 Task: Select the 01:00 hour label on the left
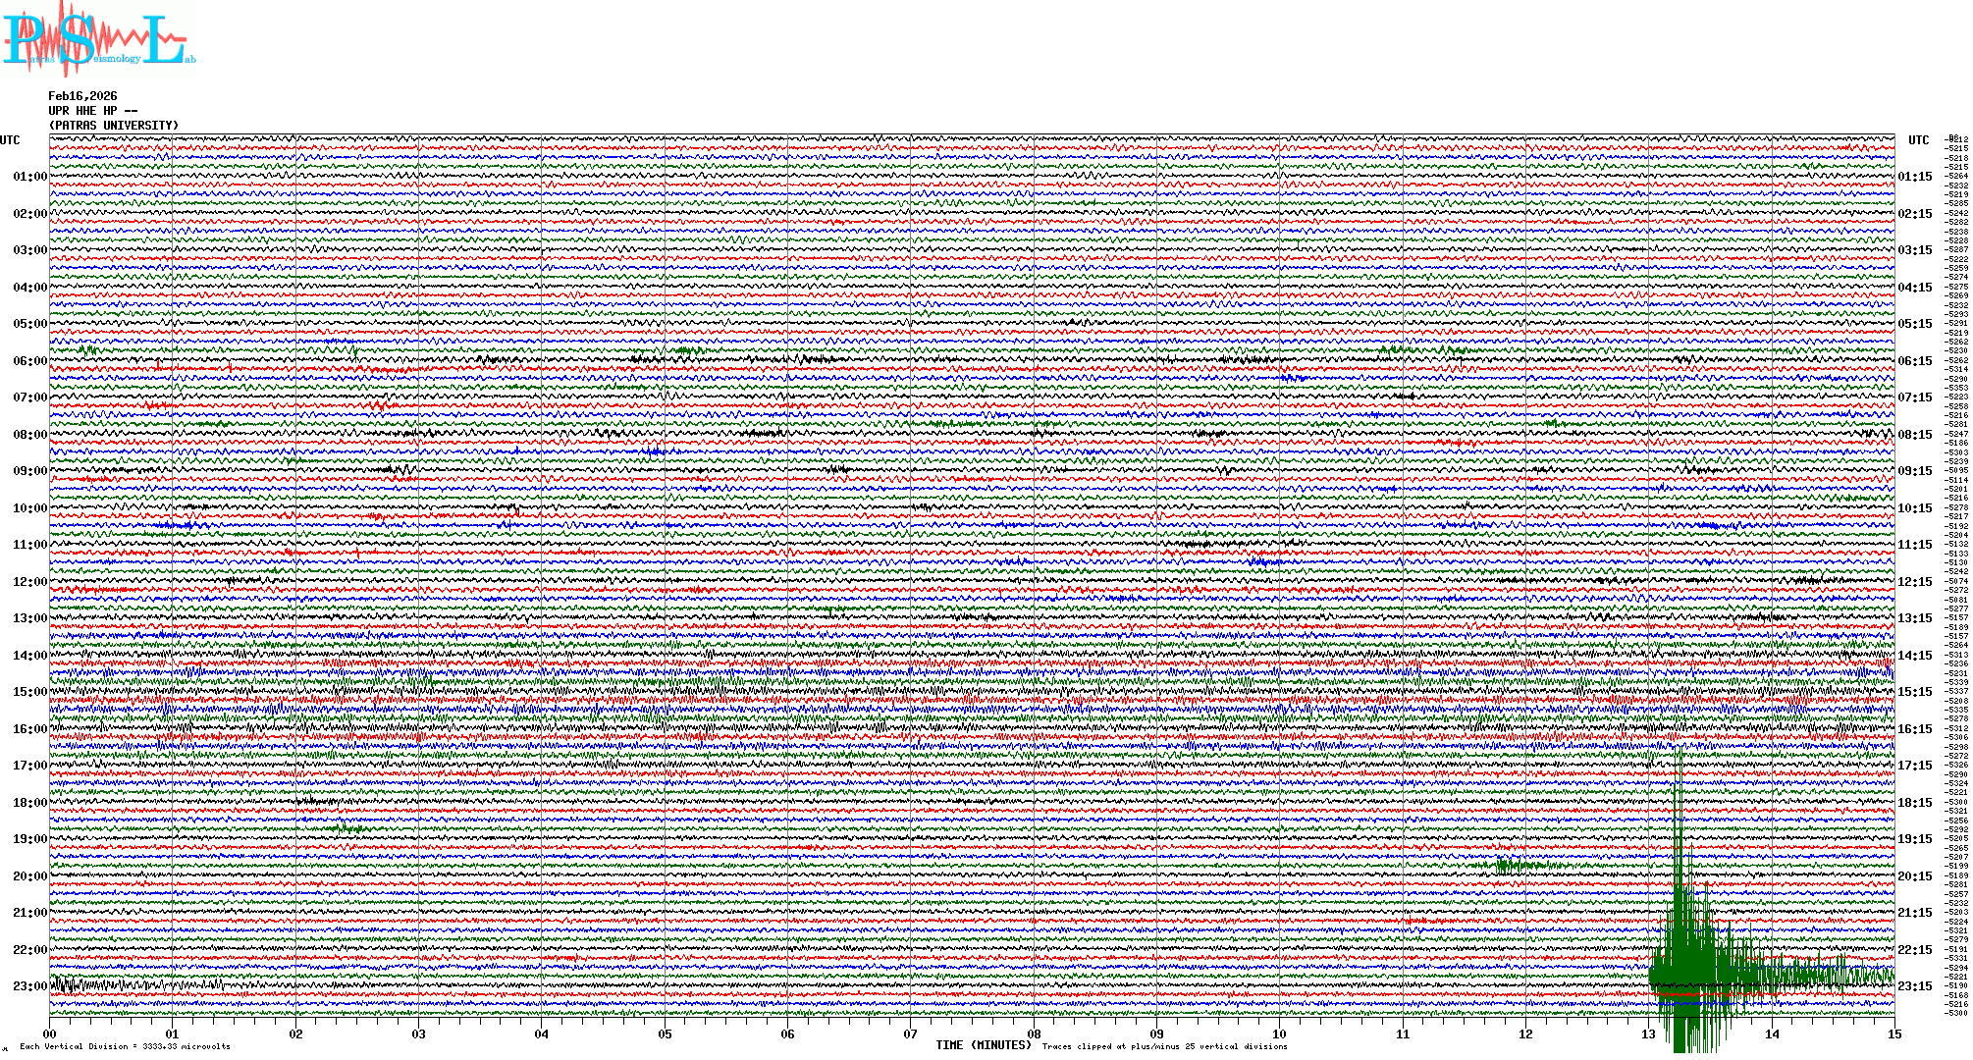point(29,177)
